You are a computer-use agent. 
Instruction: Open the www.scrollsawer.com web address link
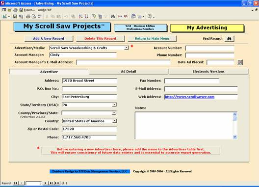[190, 97]
